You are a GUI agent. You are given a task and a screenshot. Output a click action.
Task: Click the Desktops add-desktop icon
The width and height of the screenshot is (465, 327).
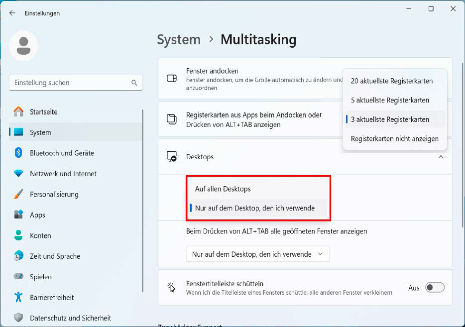(x=172, y=157)
